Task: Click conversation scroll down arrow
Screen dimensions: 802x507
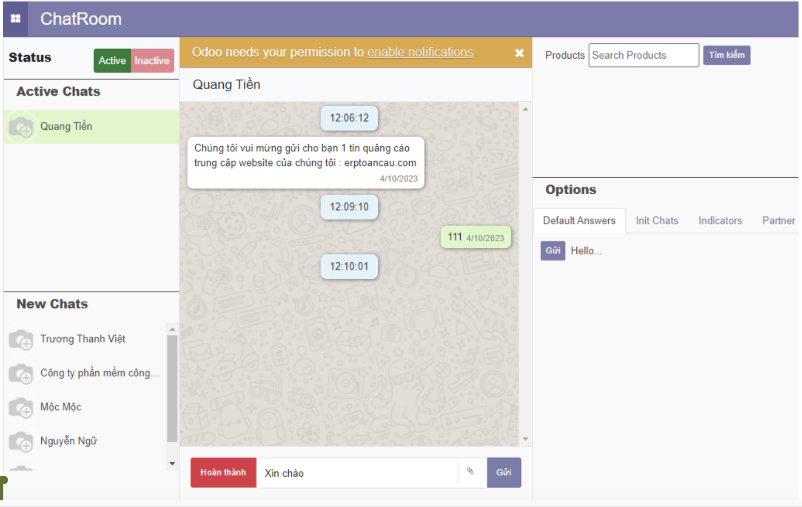Action: (525, 439)
